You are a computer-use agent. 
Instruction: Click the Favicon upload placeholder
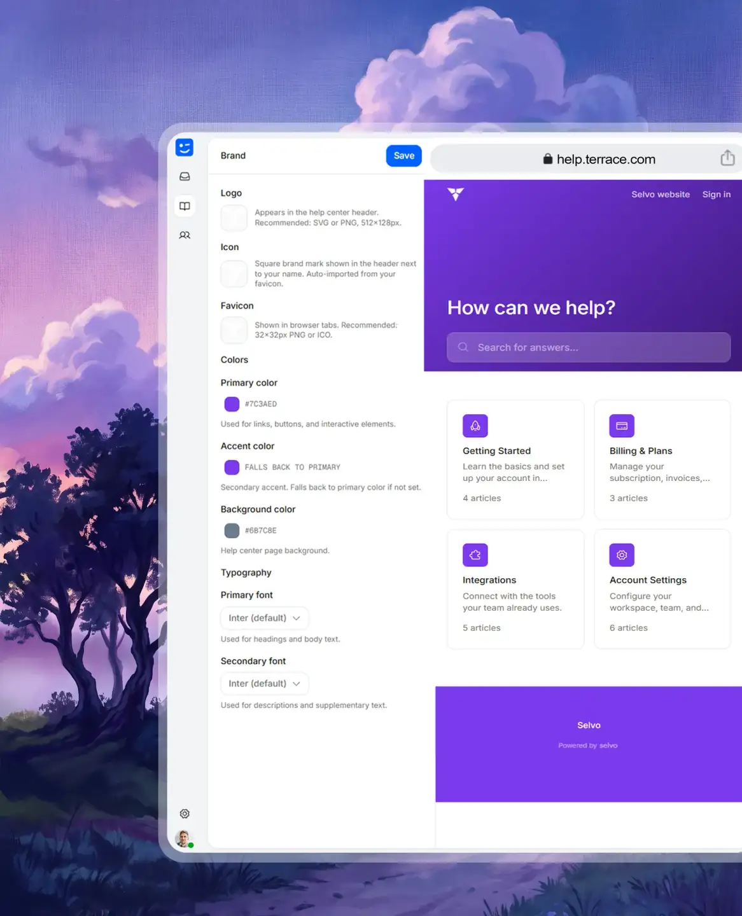(x=234, y=330)
